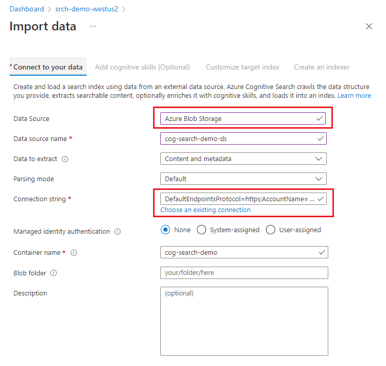Open the Learn more link
Image resolution: width=386 pixels, height=366 pixels.
pyautogui.click(x=354, y=96)
